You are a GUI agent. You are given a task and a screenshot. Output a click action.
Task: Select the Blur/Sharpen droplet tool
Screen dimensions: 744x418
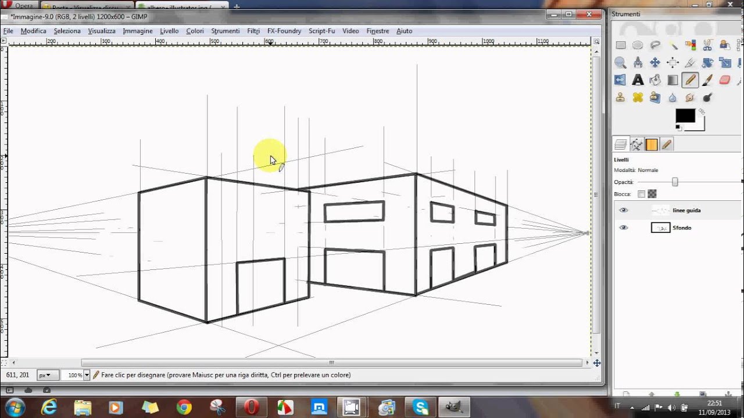(673, 98)
